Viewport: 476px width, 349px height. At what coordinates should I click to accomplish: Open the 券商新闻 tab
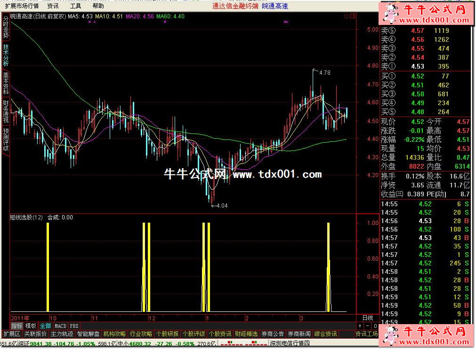[x=299, y=334]
